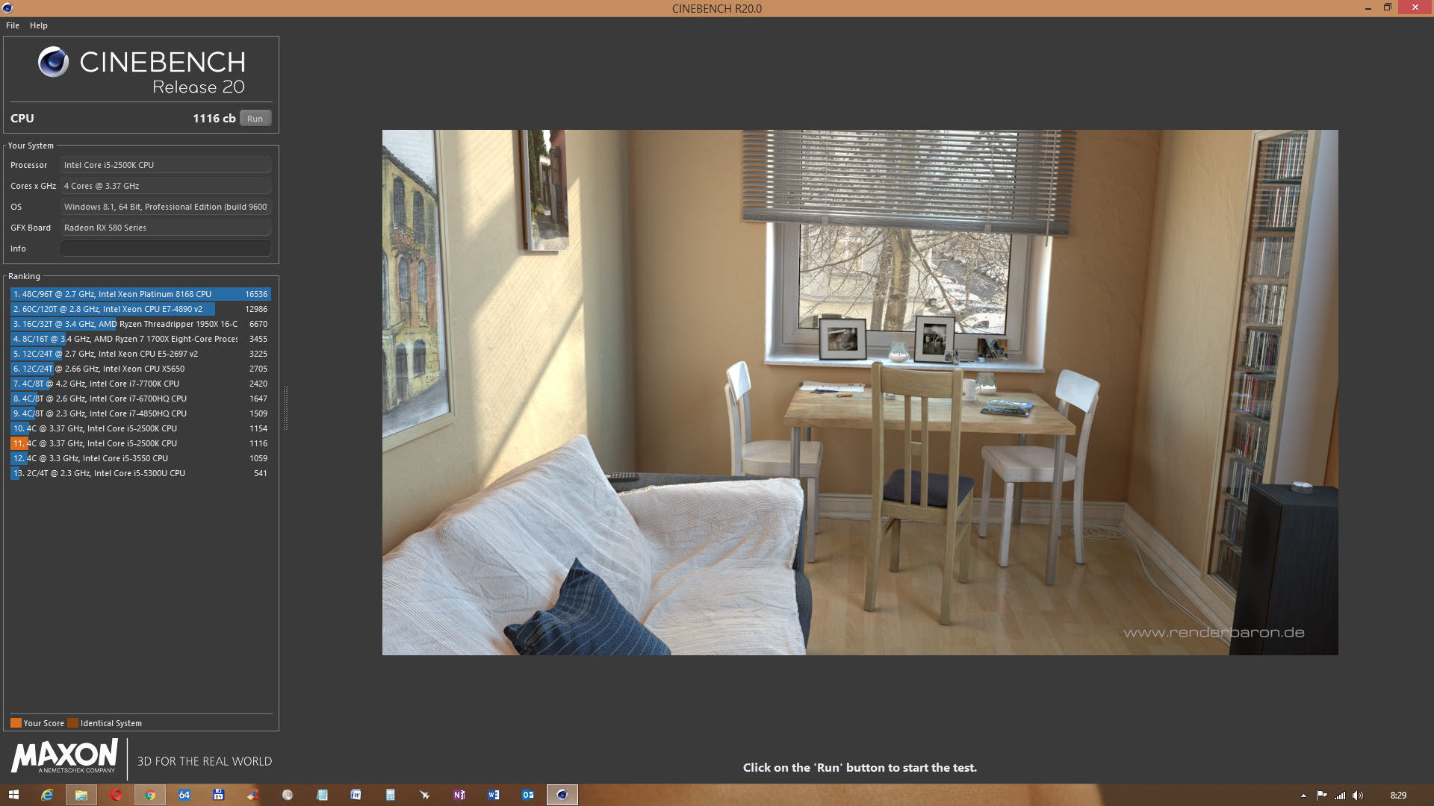Image resolution: width=1434 pixels, height=806 pixels.
Task: Open Opera browser from the taskbar
Action: tap(116, 795)
